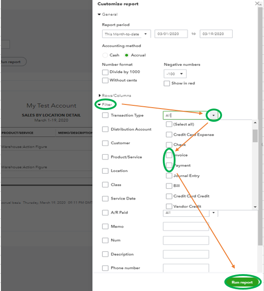264x291 pixels.
Task: Enable Divide by 1000 checkbox
Action: pos(105,72)
